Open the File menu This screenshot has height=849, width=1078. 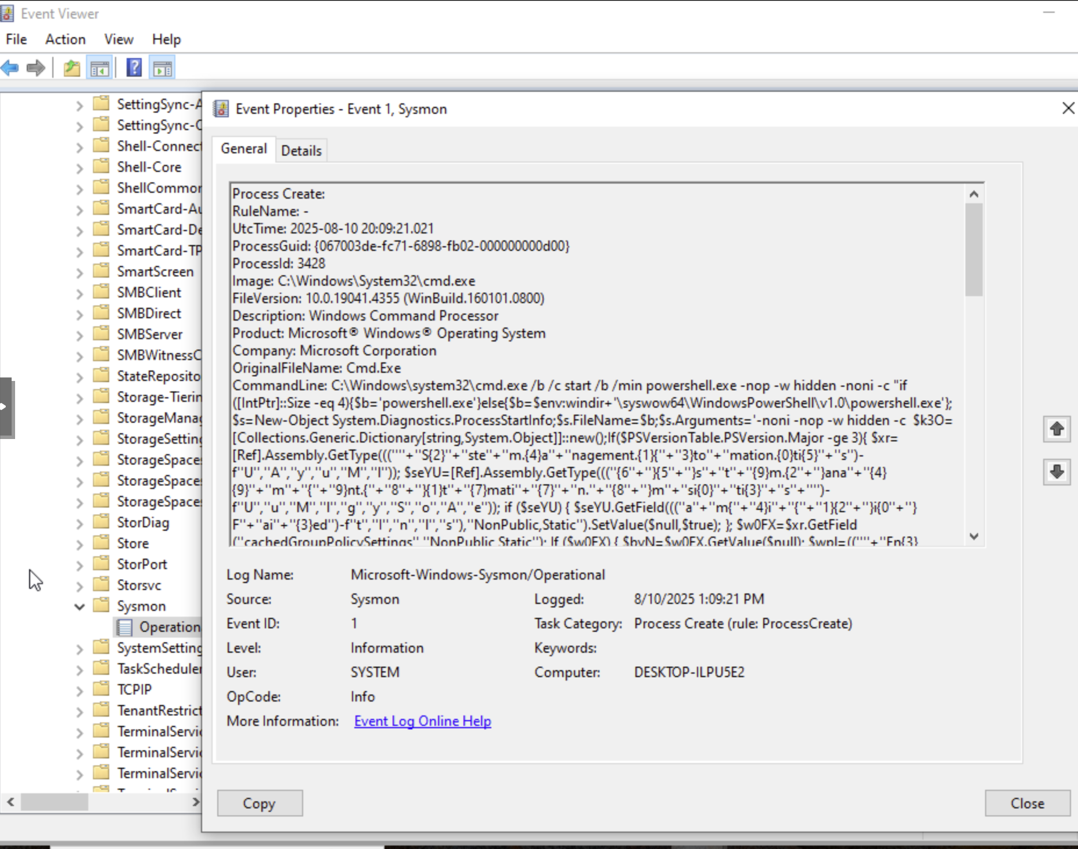(16, 39)
